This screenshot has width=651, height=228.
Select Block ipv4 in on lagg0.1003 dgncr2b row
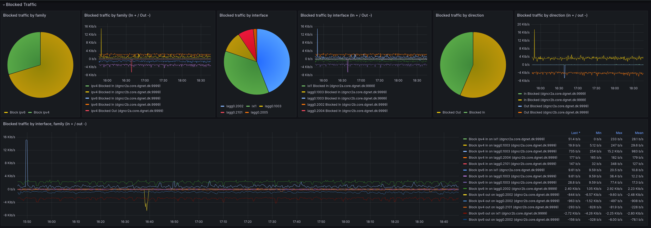tap(512, 151)
